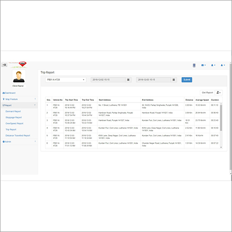Open the notifications user icon menu
Viewport: 232px width, 232px height.
click(213, 65)
